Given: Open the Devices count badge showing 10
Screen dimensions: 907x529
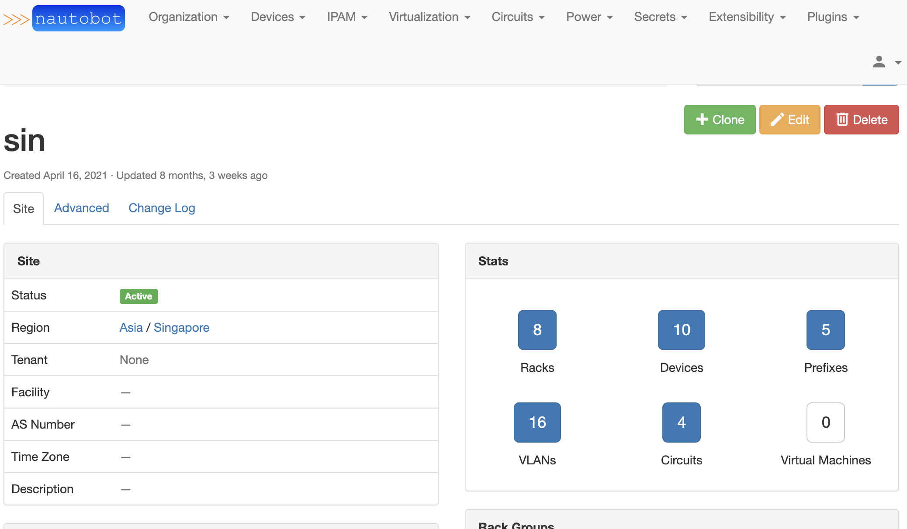Looking at the screenshot, I should pyautogui.click(x=681, y=330).
